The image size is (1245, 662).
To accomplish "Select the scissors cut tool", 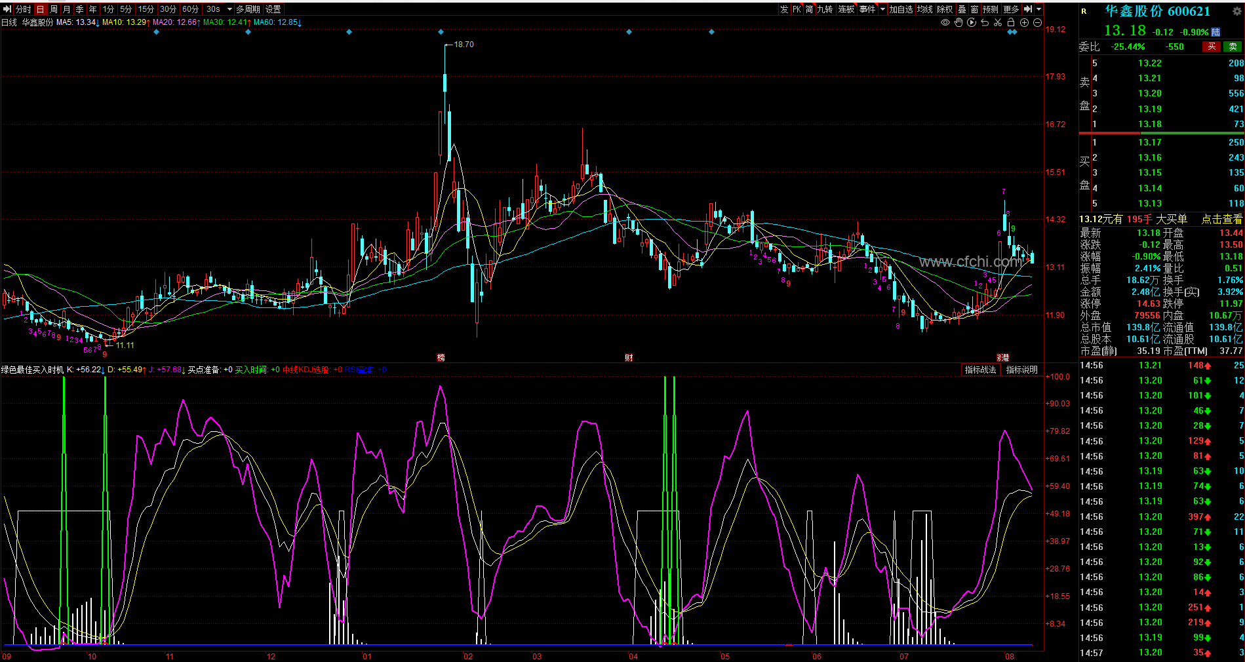I will click(x=998, y=22).
